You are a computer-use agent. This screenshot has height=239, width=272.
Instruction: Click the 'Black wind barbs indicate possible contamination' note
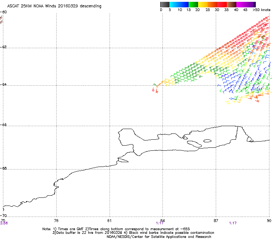point(172,233)
